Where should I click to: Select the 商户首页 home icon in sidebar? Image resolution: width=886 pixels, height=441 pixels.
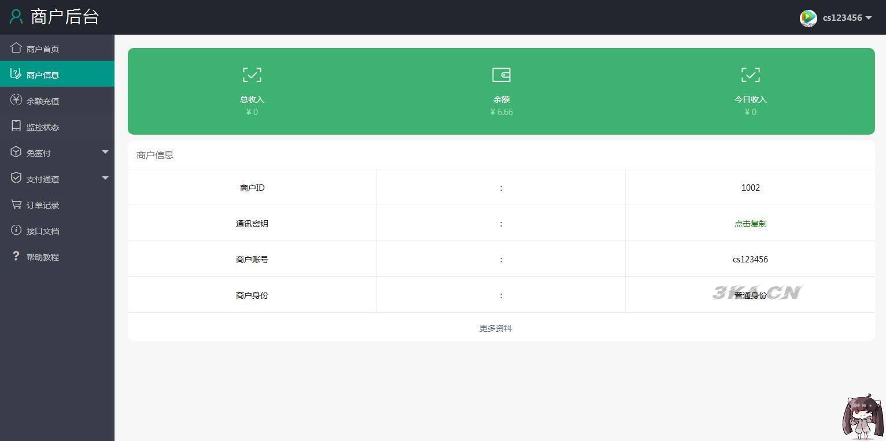[x=16, y=48]
